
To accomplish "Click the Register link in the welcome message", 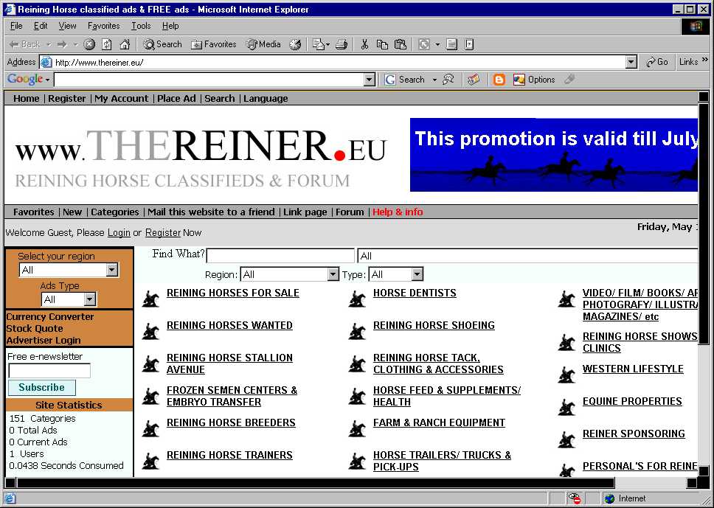I will pos(163,232).
